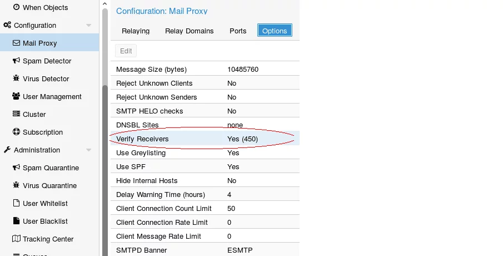Click the Mail Proxy envelope icon
This screenshot has height=256, width=503.
point(17,43)
